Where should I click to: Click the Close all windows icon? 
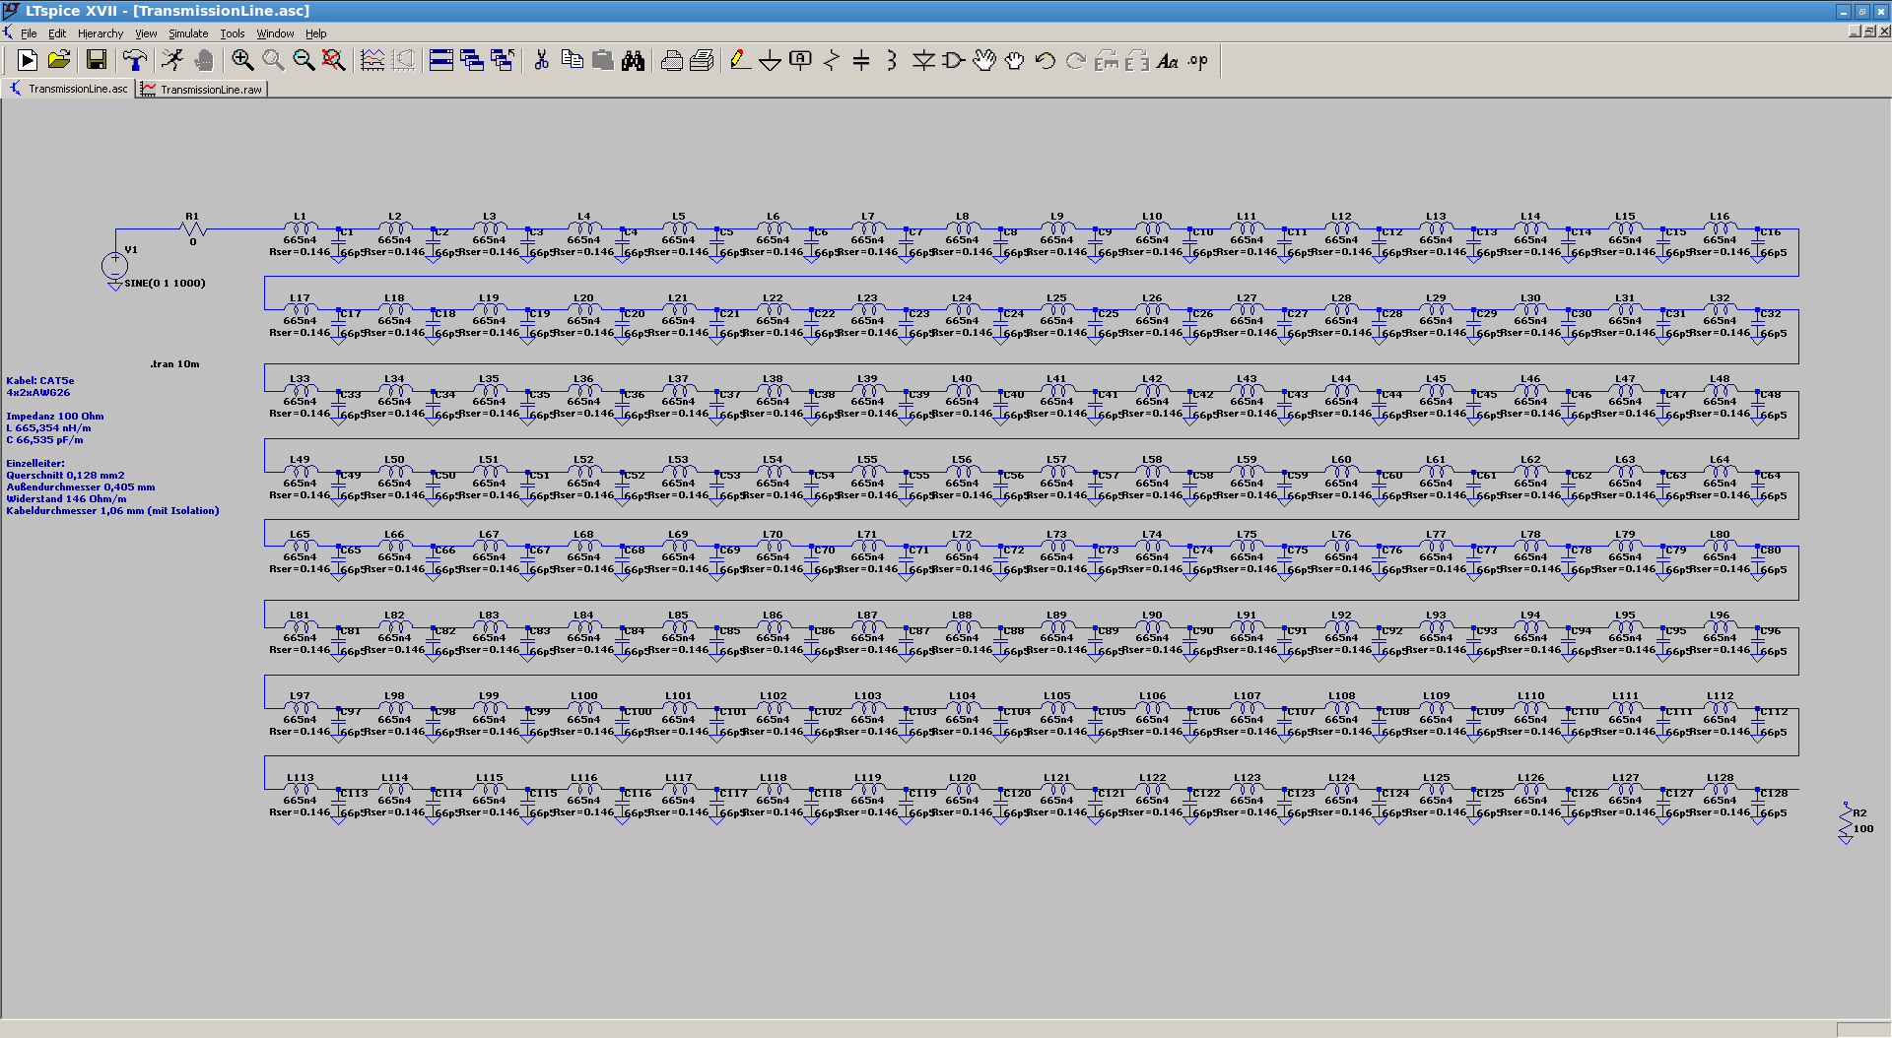click(503, 61)
